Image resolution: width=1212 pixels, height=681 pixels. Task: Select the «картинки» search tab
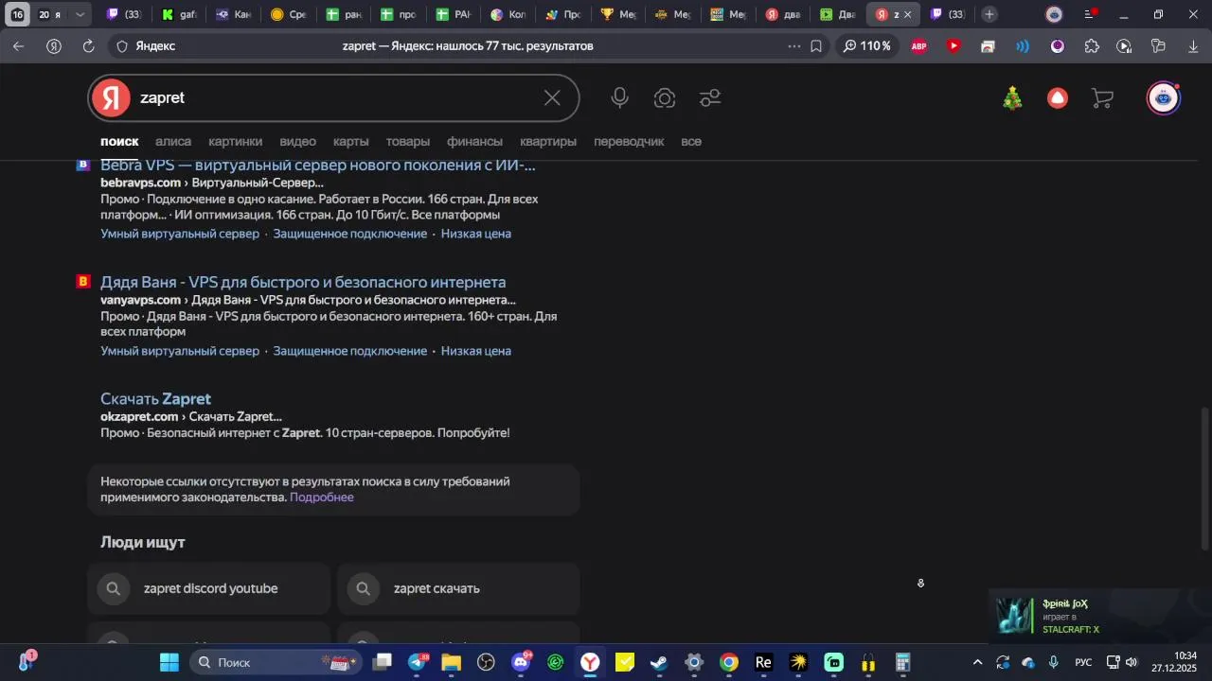[236, 141]
